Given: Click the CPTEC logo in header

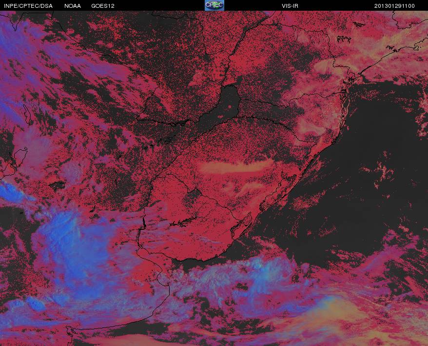Looking at the screenshot, I should (x=214, y=5).
